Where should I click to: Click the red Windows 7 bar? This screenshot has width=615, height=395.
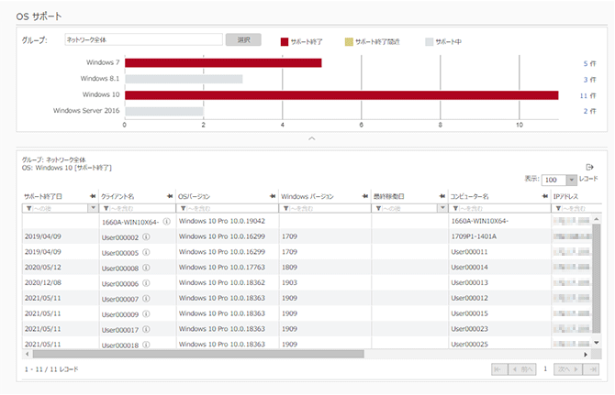tap(223, 63)
